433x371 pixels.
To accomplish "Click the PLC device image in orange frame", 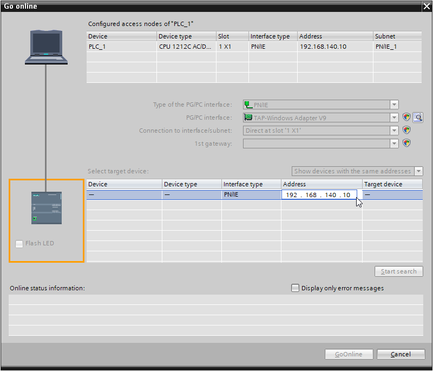I will (47, 208).
